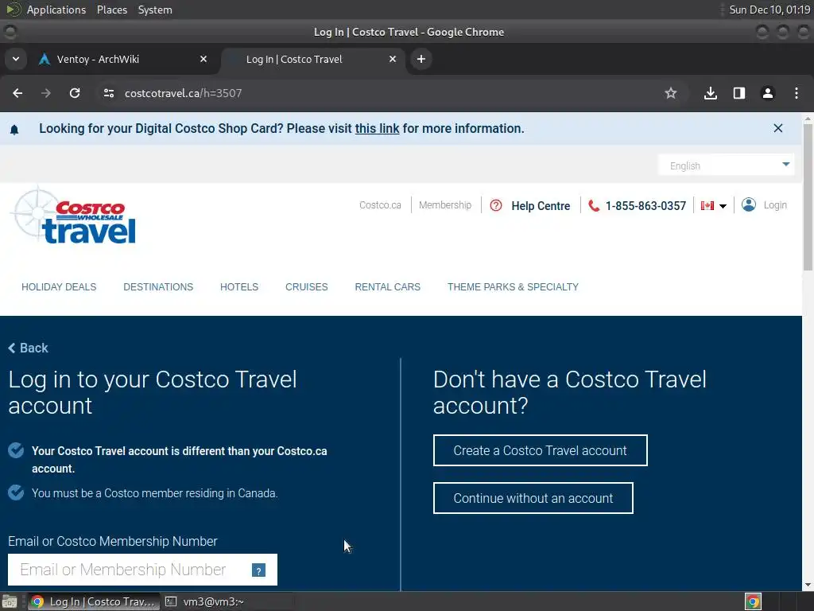Open the HOLIDAY DEALS menu
The width and height of the screenshot is (814, 611).
point(59,286)
